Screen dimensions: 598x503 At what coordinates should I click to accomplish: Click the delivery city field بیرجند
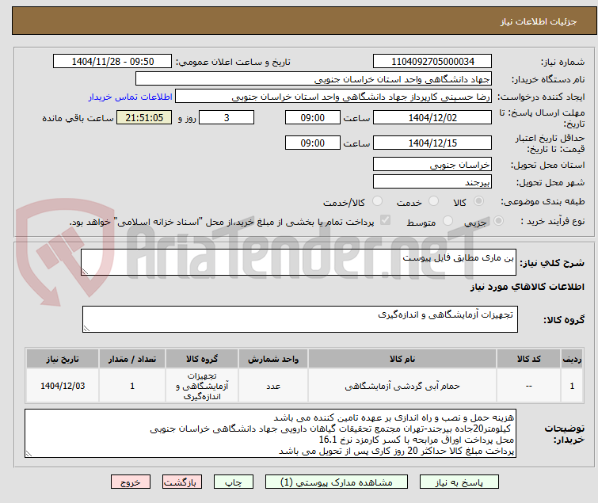432,182
